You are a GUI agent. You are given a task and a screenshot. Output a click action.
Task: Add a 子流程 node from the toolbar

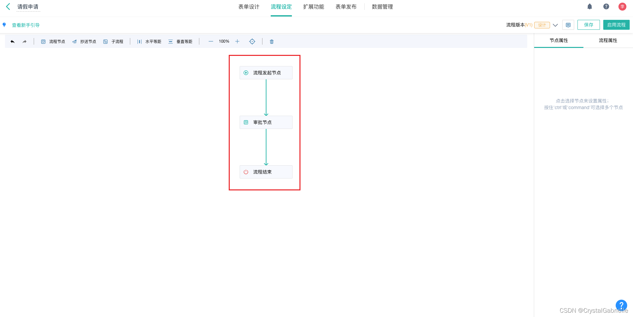tap(113, 42)
